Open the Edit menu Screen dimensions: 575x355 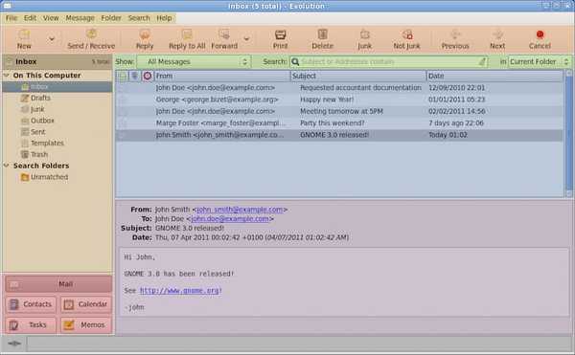click(30, 18)
